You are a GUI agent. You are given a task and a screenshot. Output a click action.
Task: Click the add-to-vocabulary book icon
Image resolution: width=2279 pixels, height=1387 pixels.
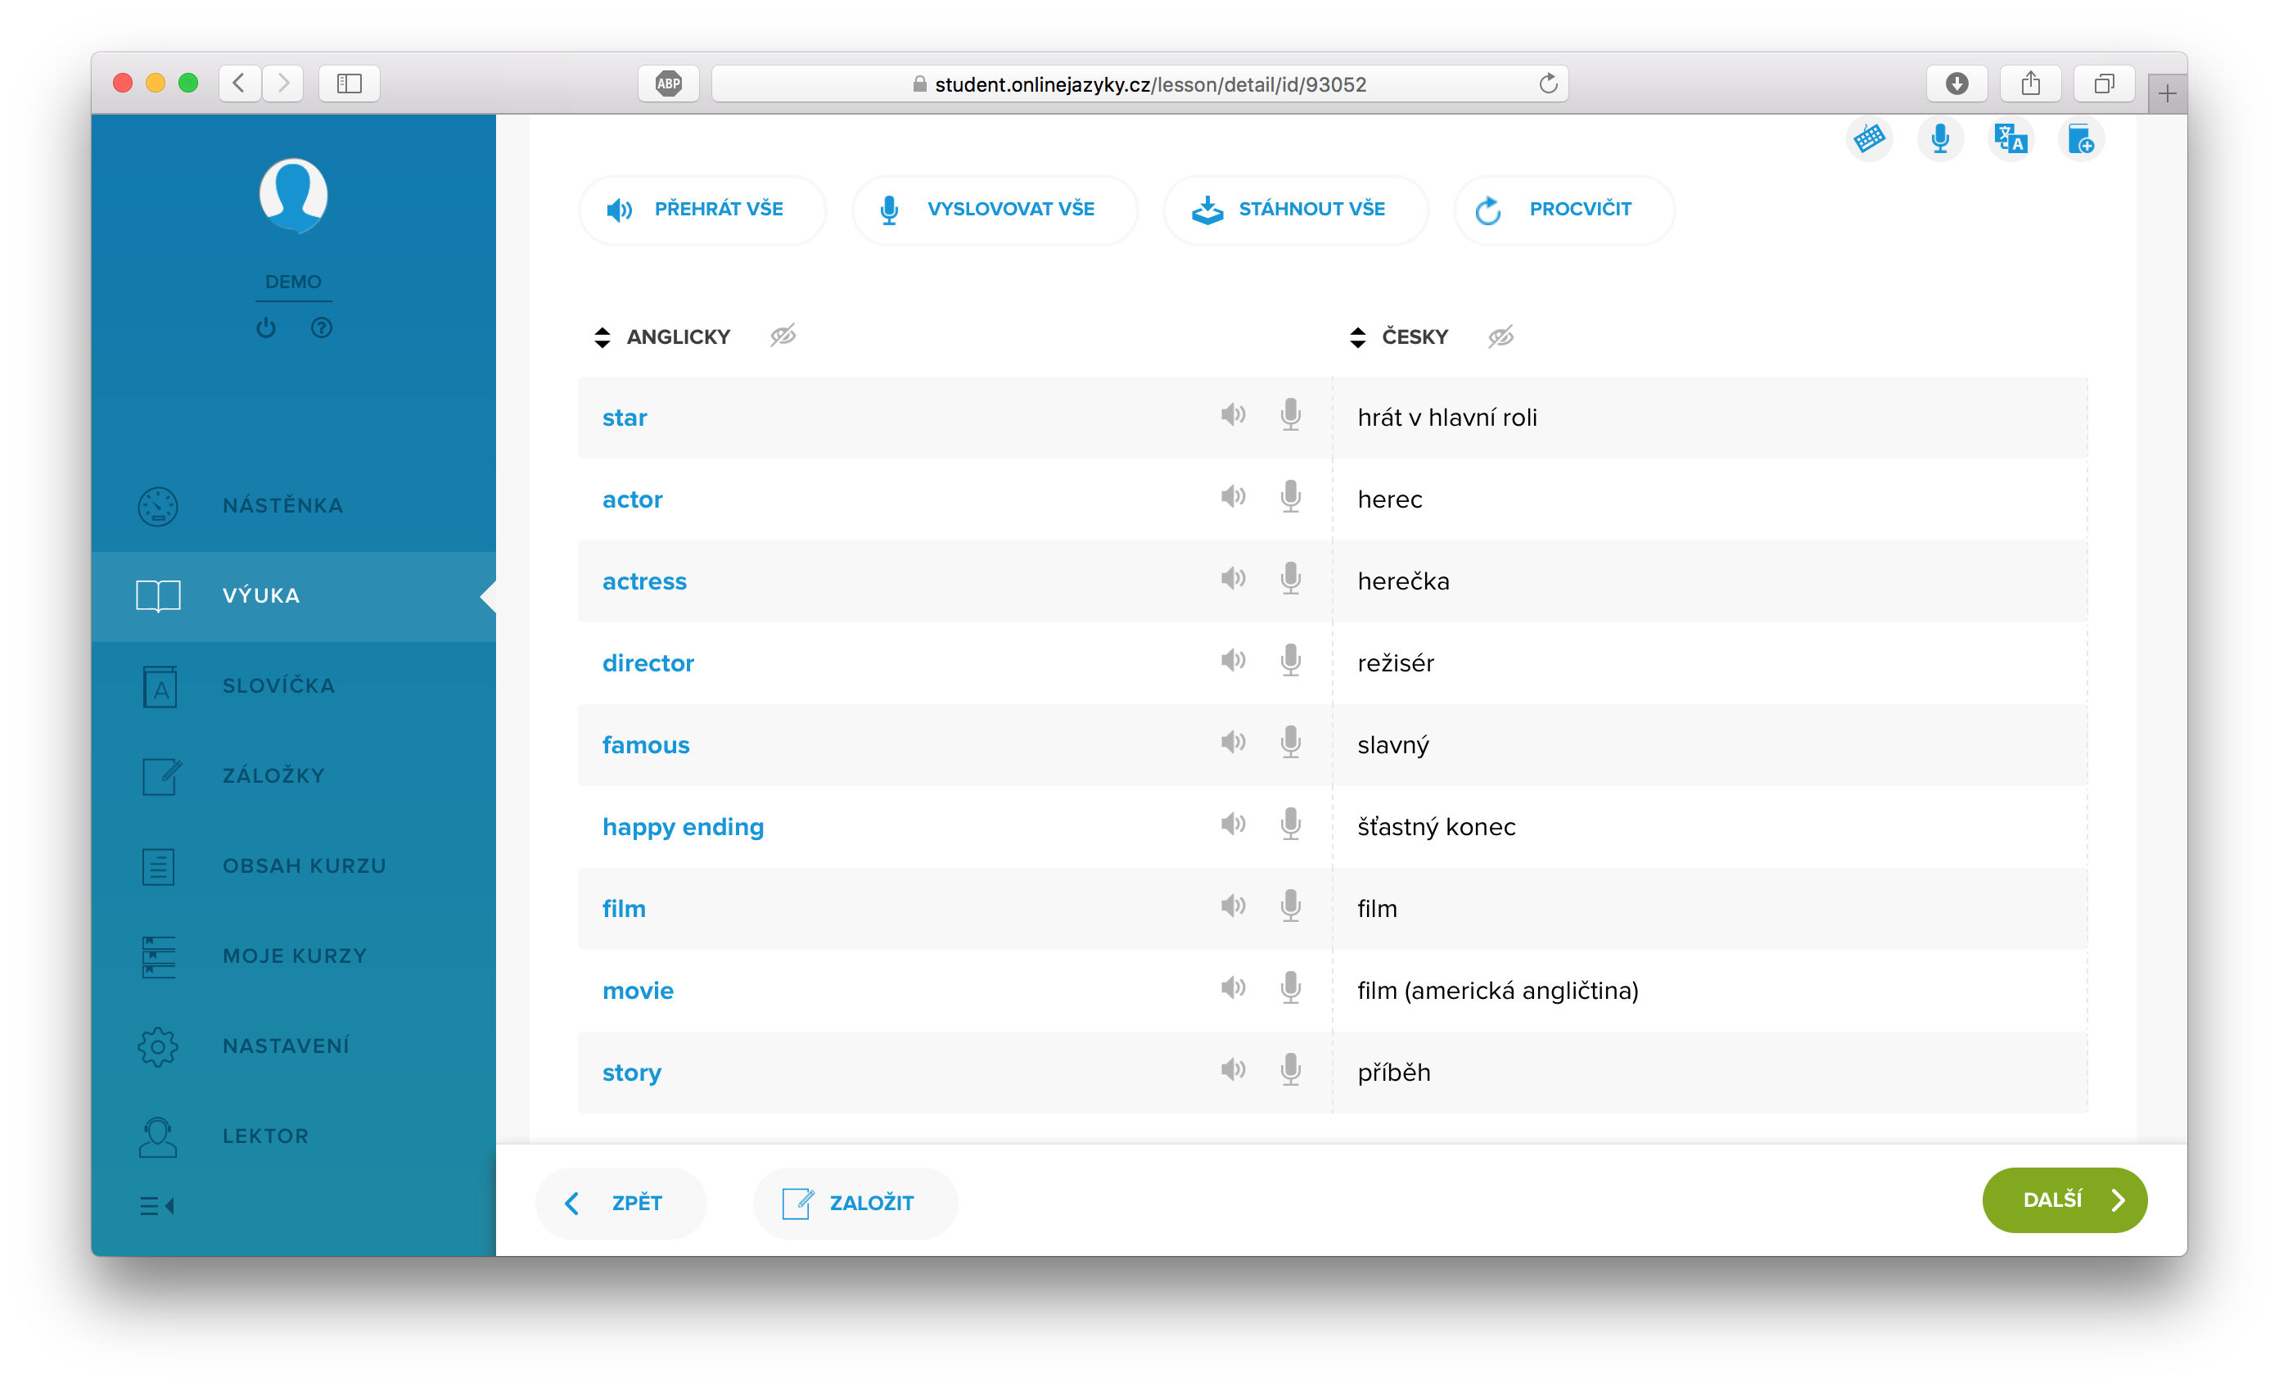click(x=2080, y=139)
